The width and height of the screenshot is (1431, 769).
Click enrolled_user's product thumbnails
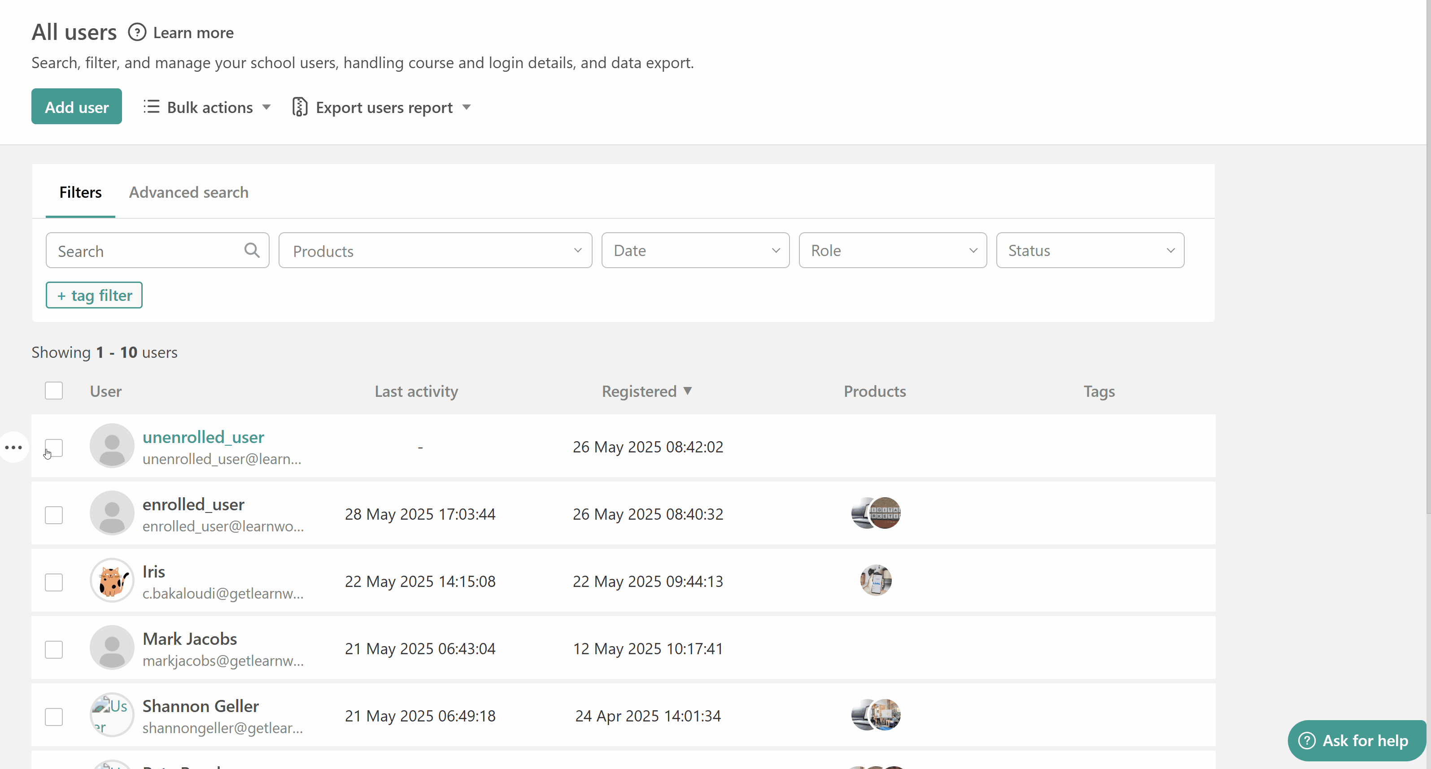pos(876,513)
